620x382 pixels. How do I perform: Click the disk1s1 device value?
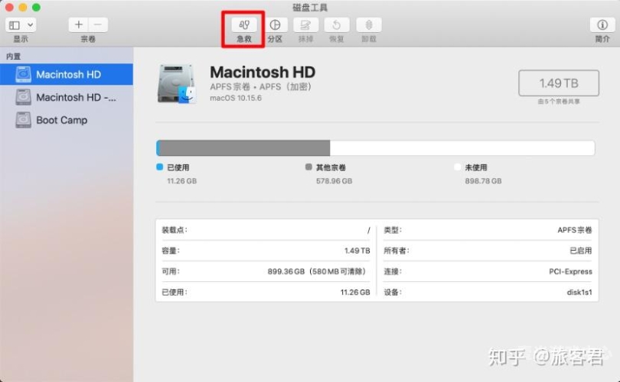point(579,293)
